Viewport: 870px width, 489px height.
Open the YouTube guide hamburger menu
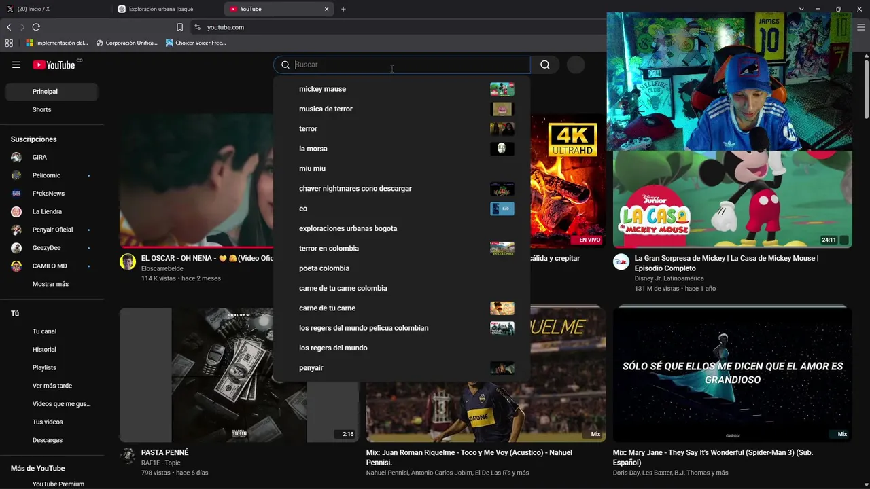(16, 65)
